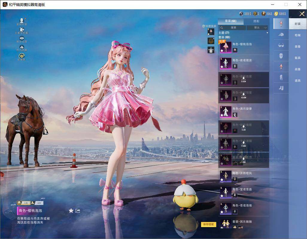Image resolution: width=307 pixels, height=239 pixels.
Task: Favorite 角色-樱桃泡泡 with the star icon
Action: click(x=71, y=210)
